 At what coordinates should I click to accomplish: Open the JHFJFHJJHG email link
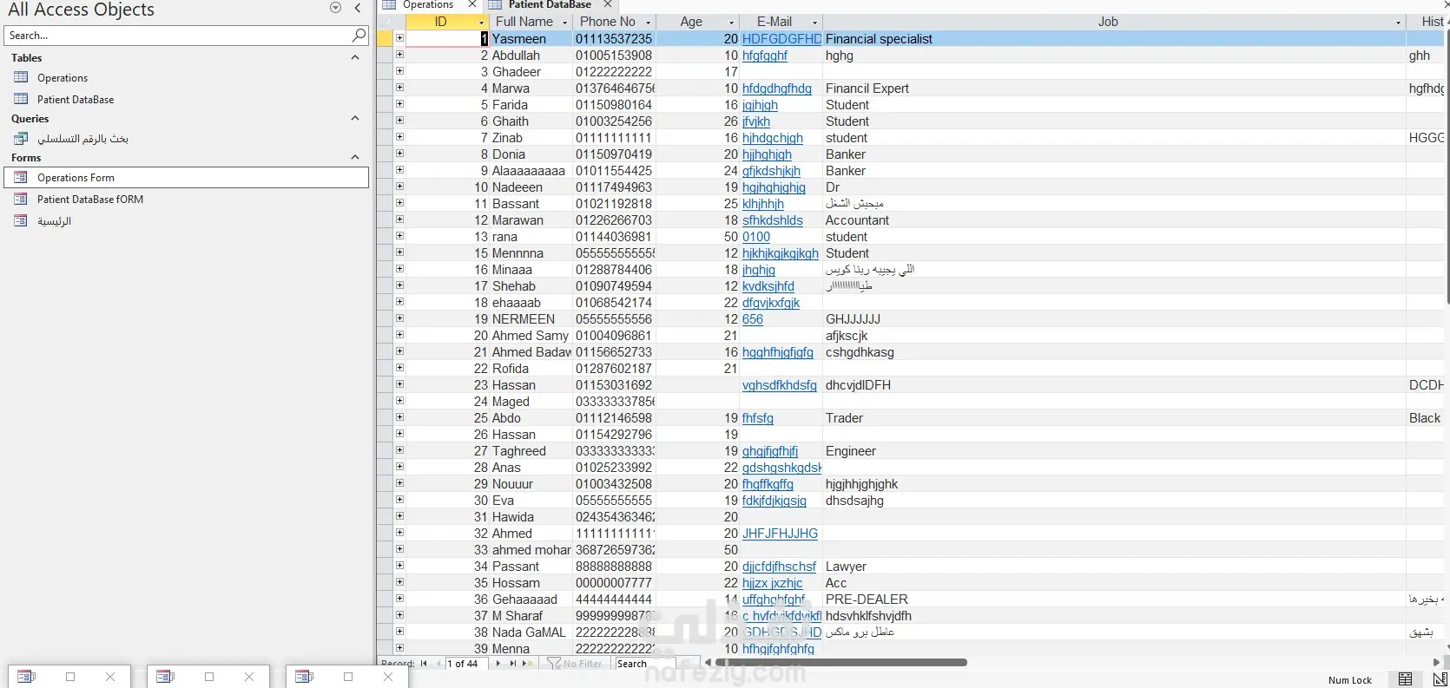pyautogui.click(x=780, y=534)
